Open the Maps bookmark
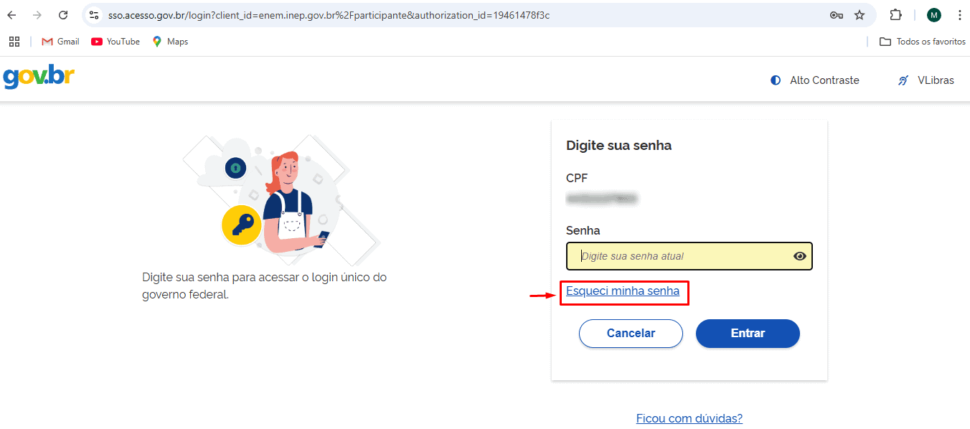Image resolution: width=970 pixels, height=429 pixels. point(170,42)
